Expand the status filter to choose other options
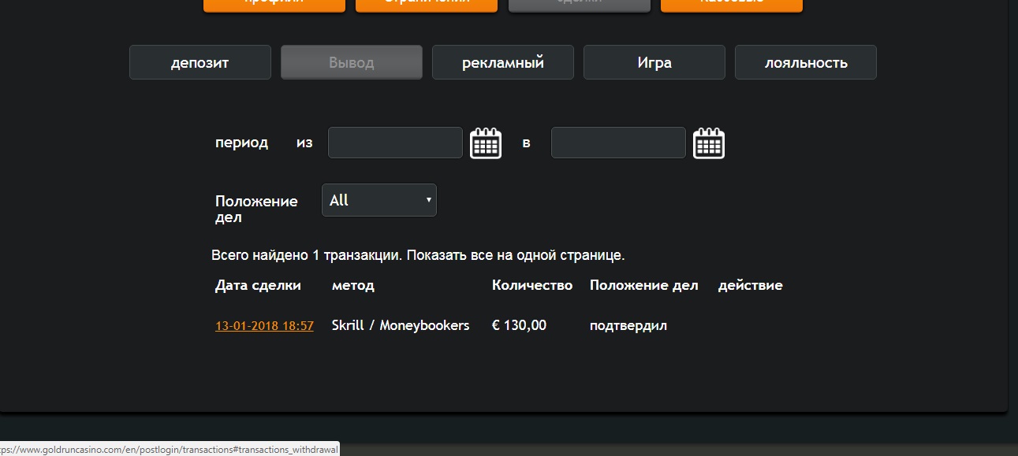The image size is (1018, 456). pos(378,200)
